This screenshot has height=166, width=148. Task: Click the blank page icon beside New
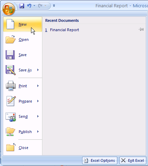click(x=10, y=24)
